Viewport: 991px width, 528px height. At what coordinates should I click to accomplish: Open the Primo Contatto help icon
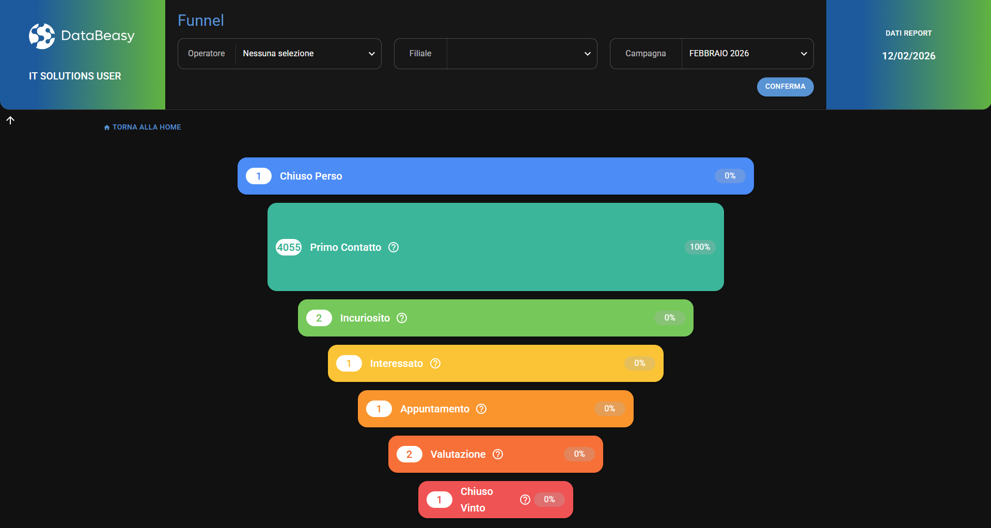click(x=393, y=247)
